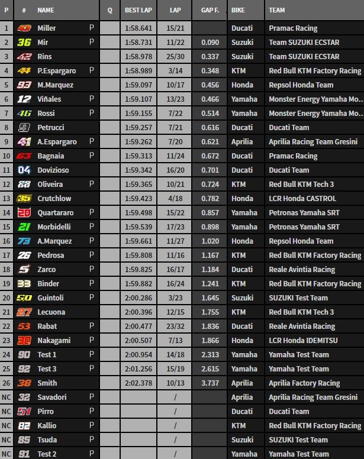Click the GAP F. column header
The height and width of the screenshot is (459, 364).
209,10
